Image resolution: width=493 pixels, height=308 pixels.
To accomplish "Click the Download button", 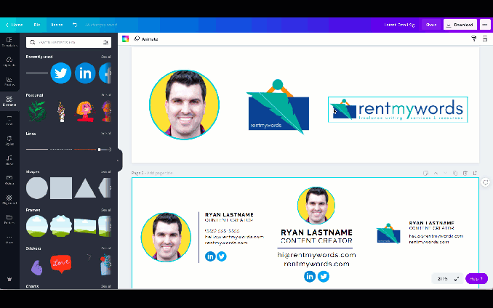I will tap(460, 25).
